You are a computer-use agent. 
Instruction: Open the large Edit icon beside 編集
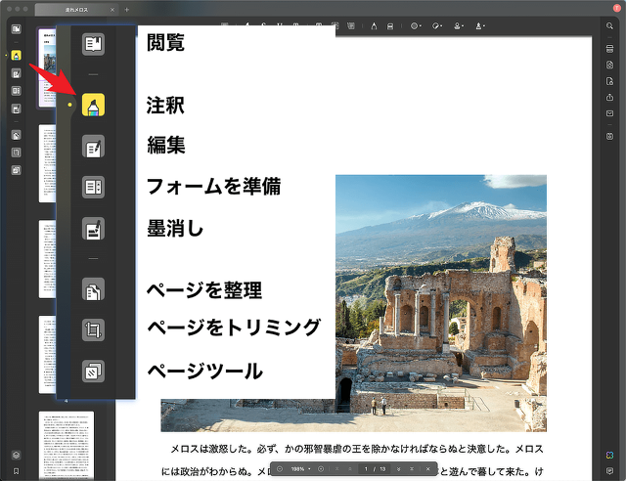pyautogui.click(x=94, y=147)
